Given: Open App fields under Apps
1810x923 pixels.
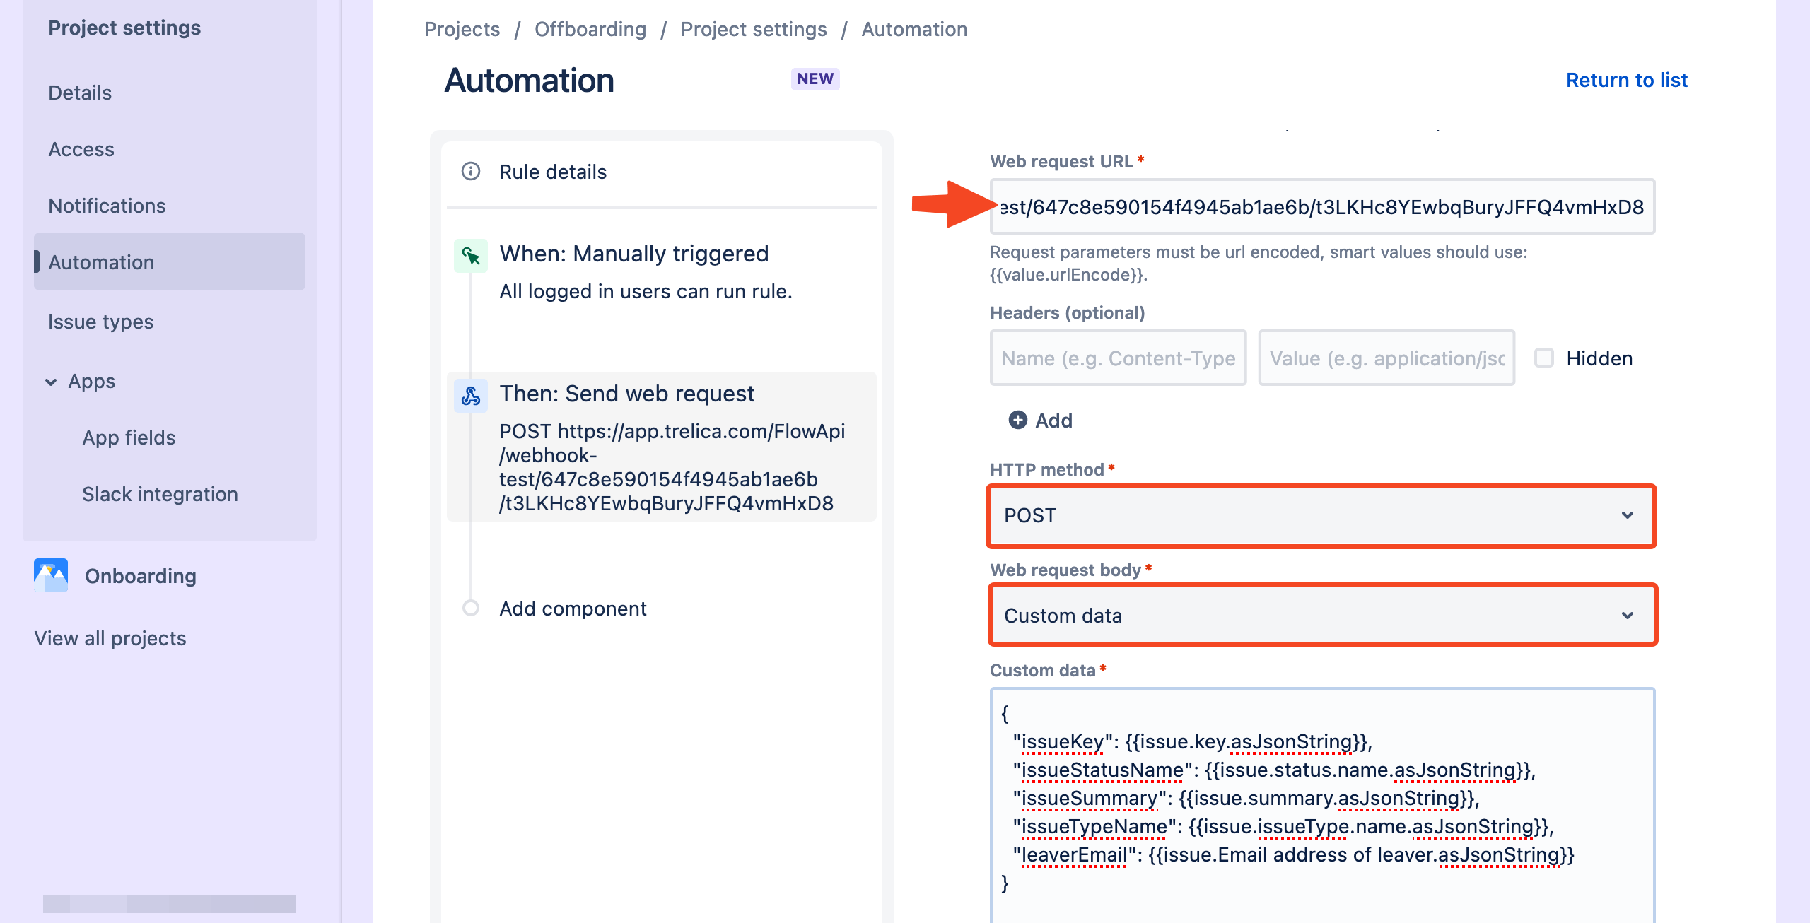Looking at the screenshot, I should click(129, 437).
